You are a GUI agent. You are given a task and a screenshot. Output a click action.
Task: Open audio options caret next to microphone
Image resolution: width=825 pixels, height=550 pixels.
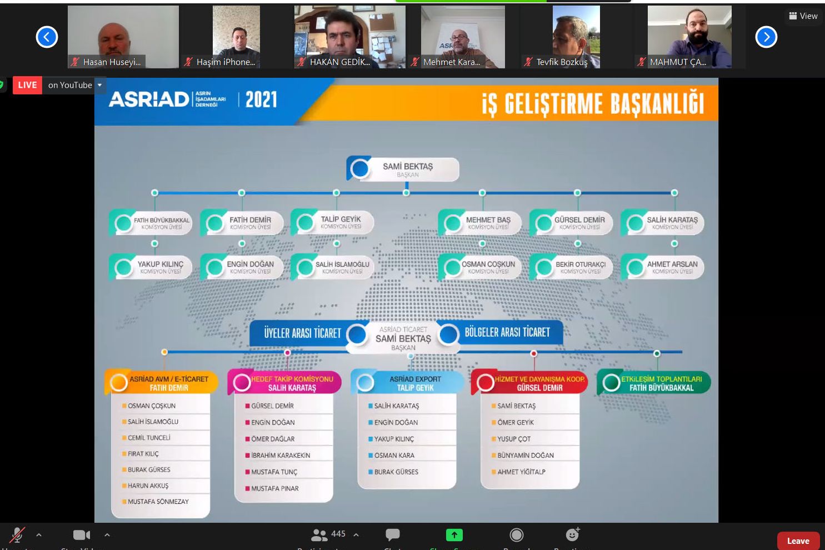[39, 535]
